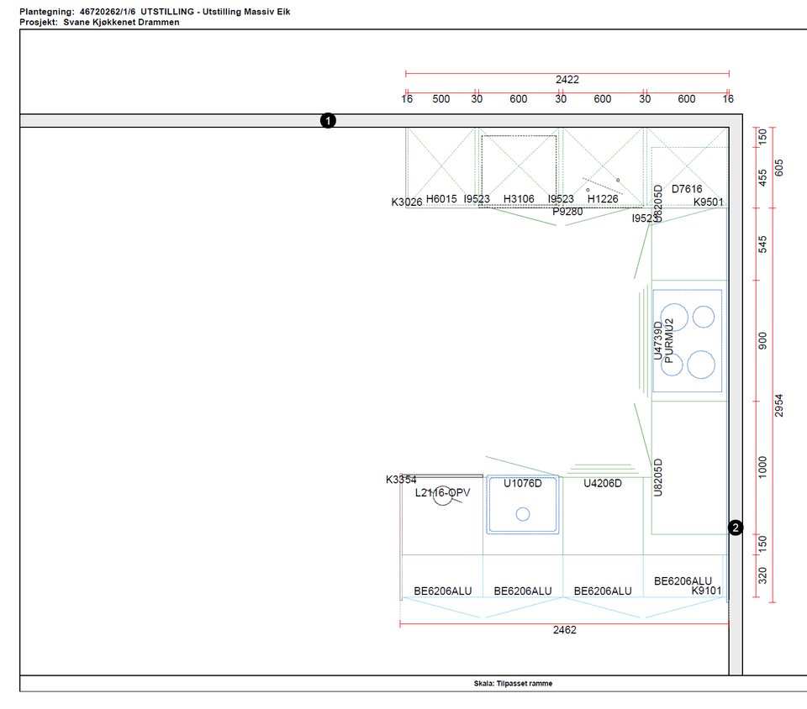Select the sink basin symbol under U1076D
This screenshot has width=807, height=709.
[522, 504]
